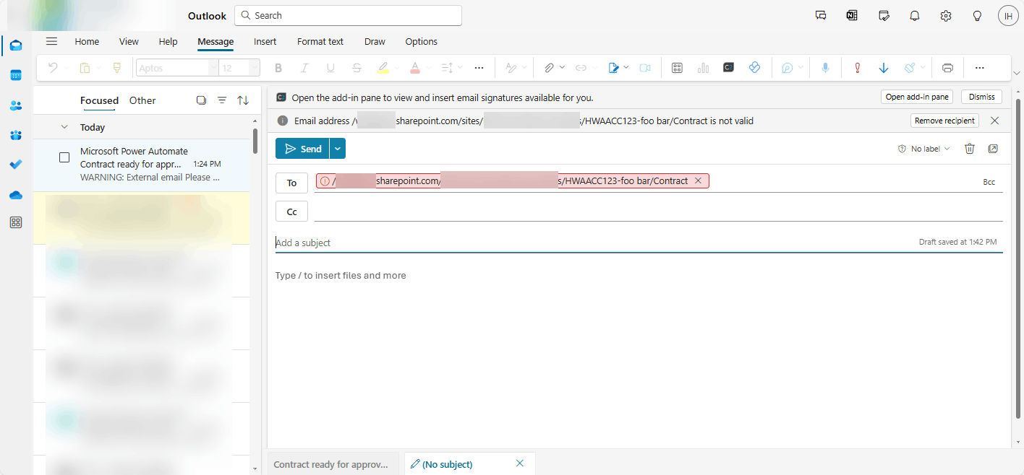Open the View ribbon tab
Viewport: 1024px width, 475px height.
point(129,41)
